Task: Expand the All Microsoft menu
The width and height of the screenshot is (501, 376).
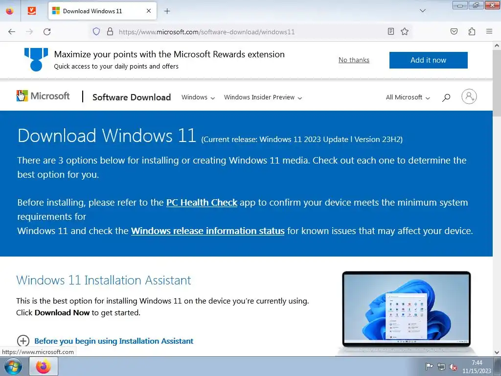Action: pyautogui.click(x=408, y=97)
